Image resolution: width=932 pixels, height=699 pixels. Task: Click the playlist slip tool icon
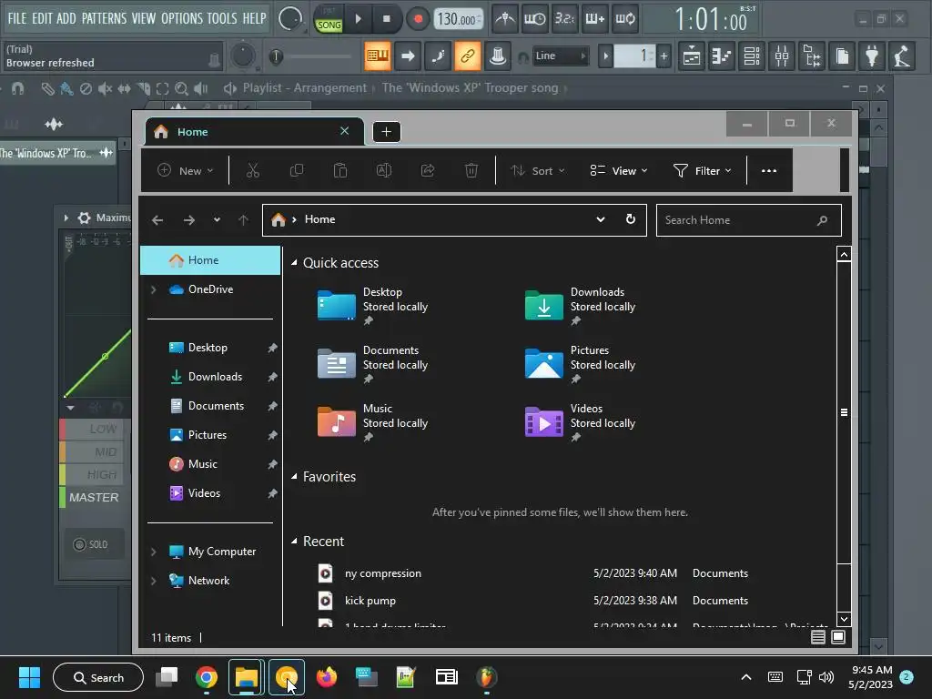pos(124,88)
